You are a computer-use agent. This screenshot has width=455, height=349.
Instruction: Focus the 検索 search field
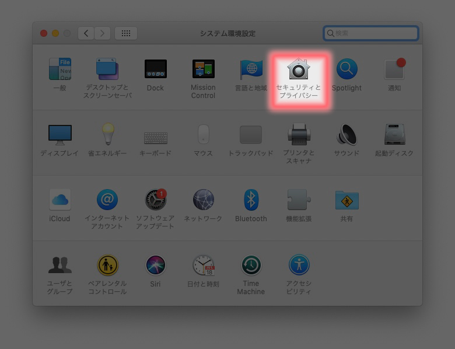click(x=370, y=33)
